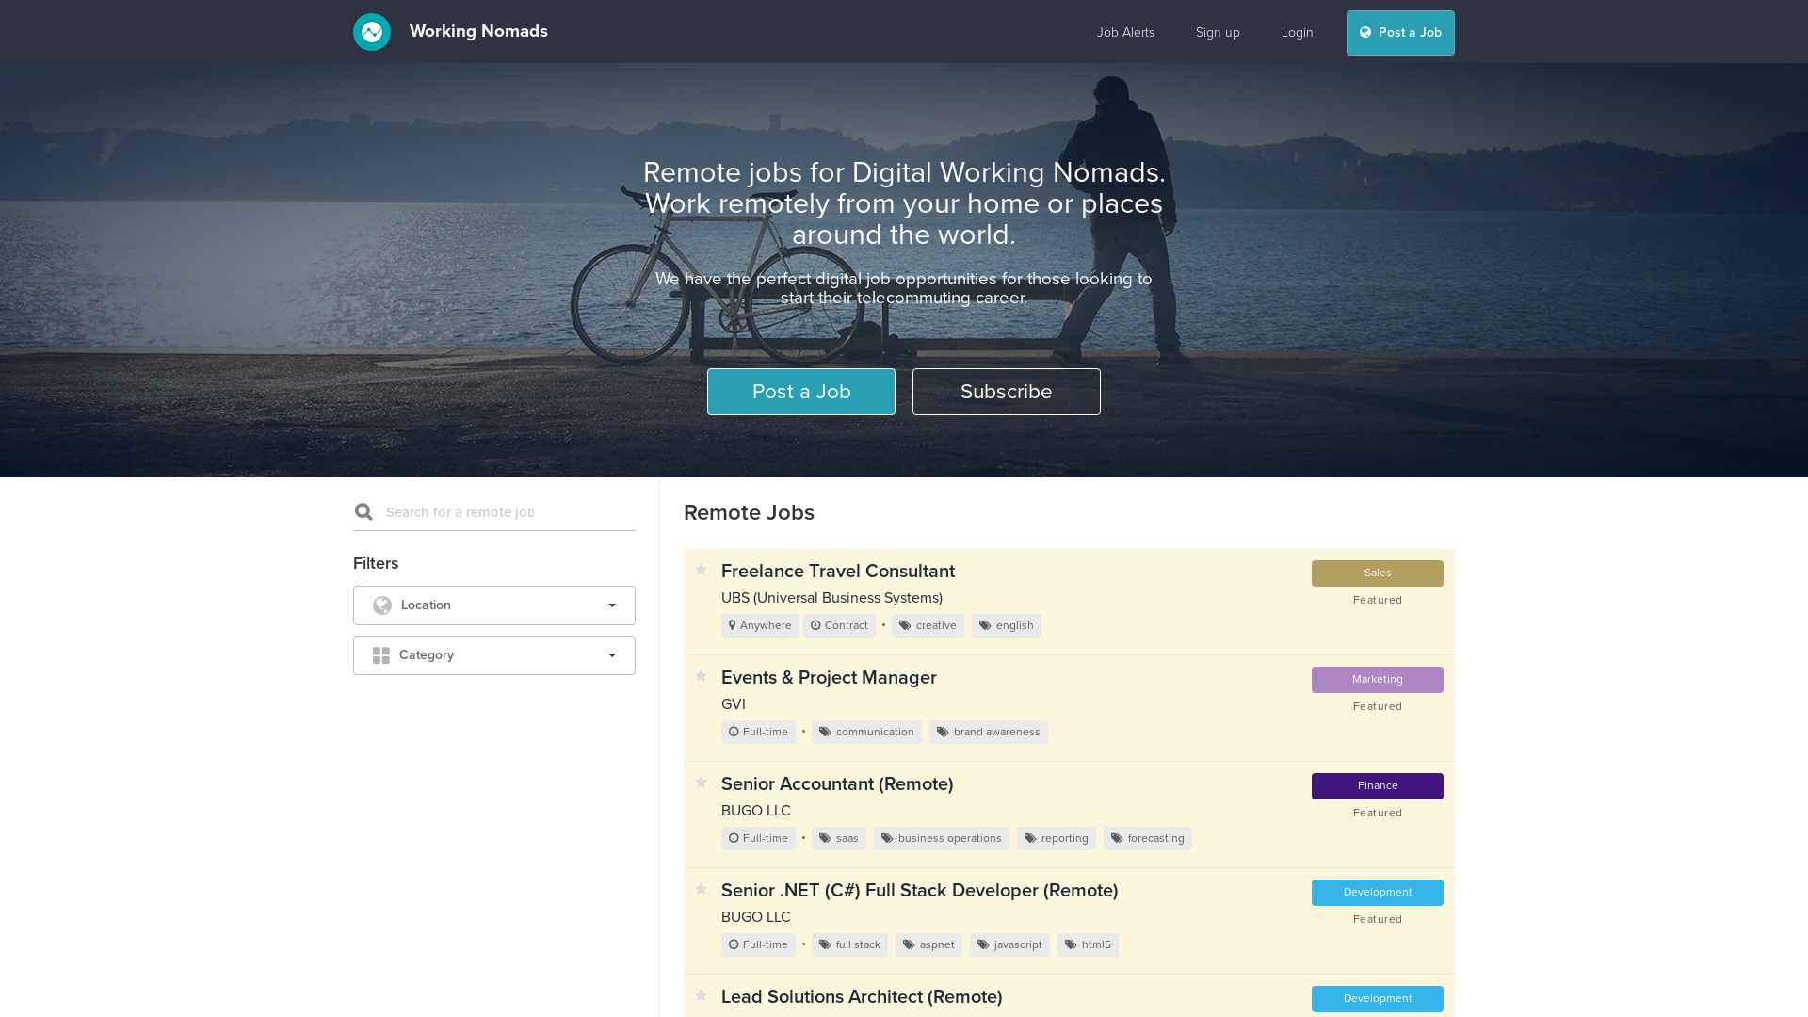The width and height of the screenshot is (1808, 1017).
Task: Click the Login menu item
Action: (1297, 32)
